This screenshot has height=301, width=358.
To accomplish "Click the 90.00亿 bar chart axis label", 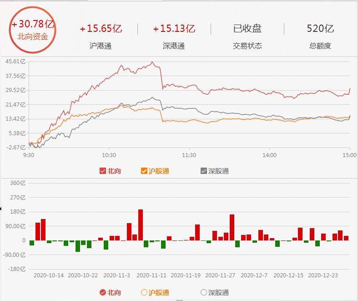I will (x=16, y=226).
